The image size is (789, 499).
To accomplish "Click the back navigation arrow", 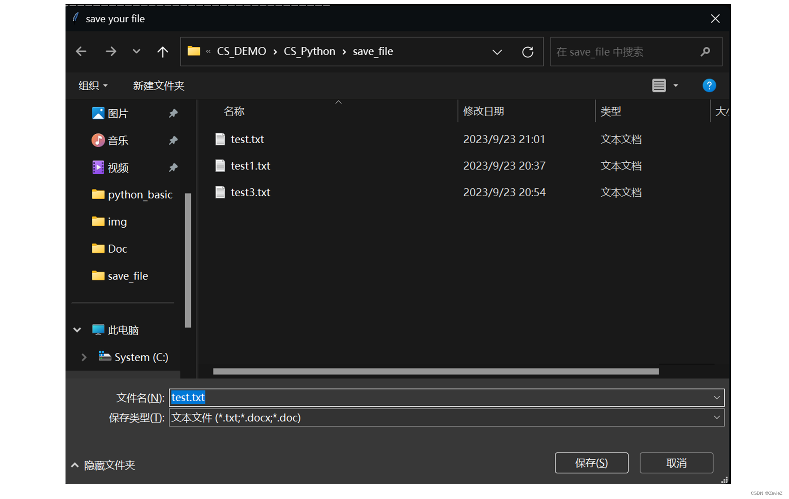I will click(x=81, y=51).
